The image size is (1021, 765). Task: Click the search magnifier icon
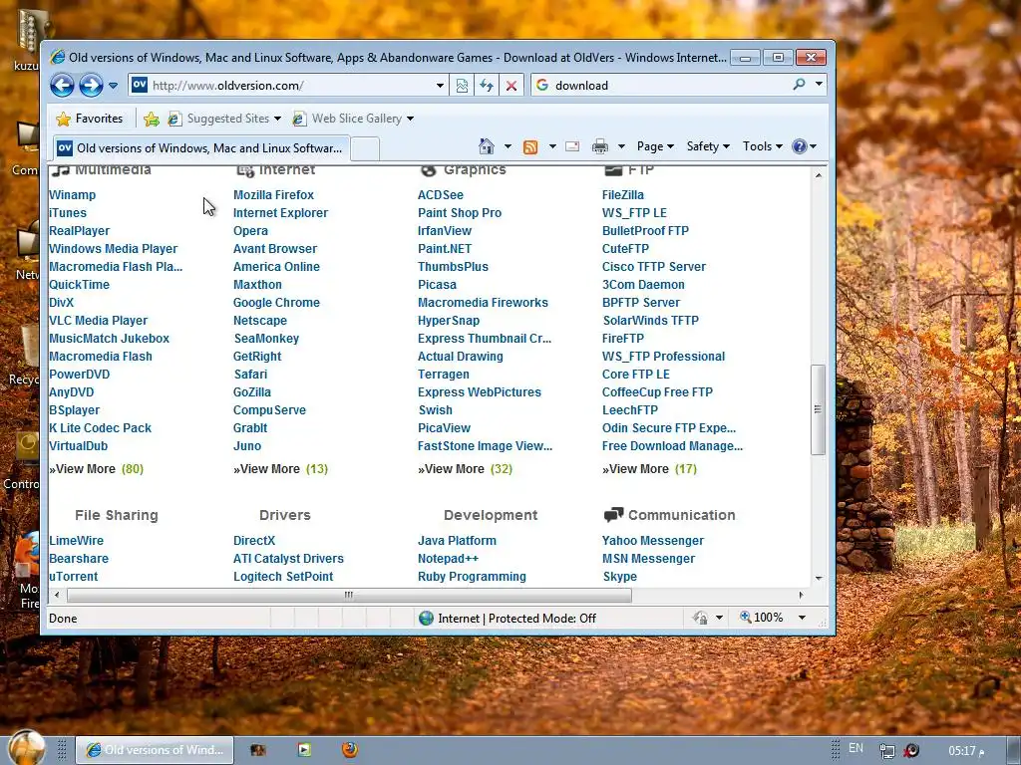point(799,85)
